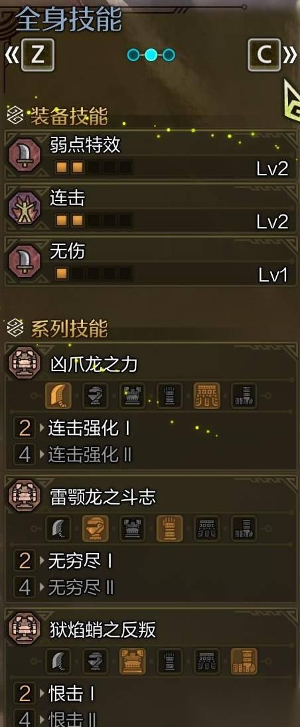The height and width of the screenshot is (727, 300).
Task: Select the first page indicator dot
Action: point(133,55)
